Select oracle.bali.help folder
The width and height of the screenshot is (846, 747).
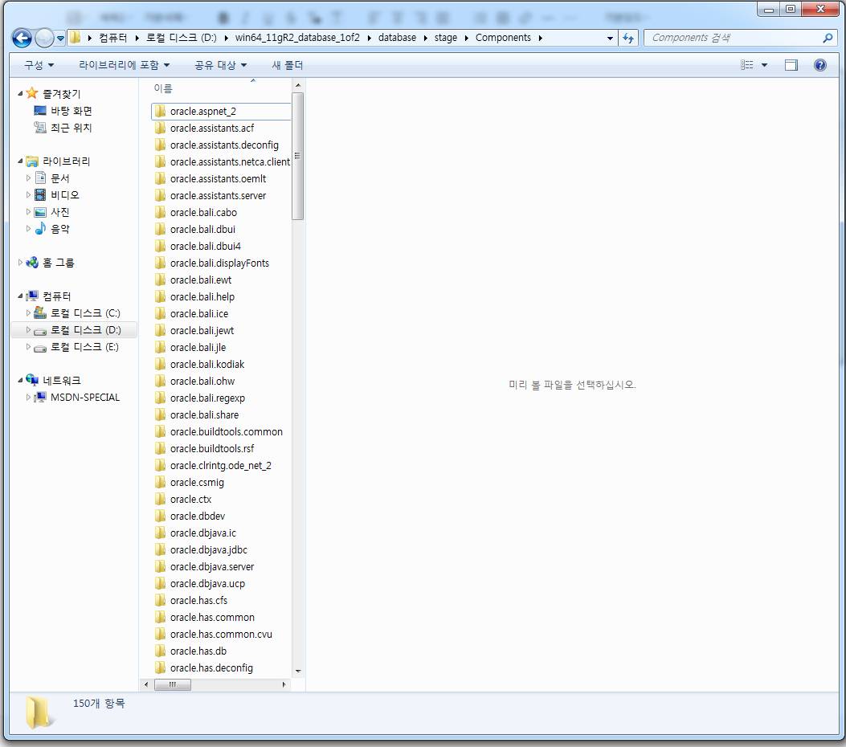tap(202, 296)
